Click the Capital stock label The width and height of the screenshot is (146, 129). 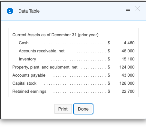[x=24, y=83]
